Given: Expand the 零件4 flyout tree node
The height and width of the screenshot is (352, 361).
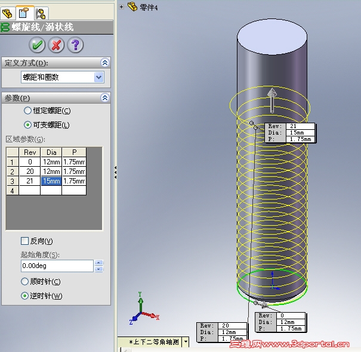Looking at the screenshot, I should [121, 7].
